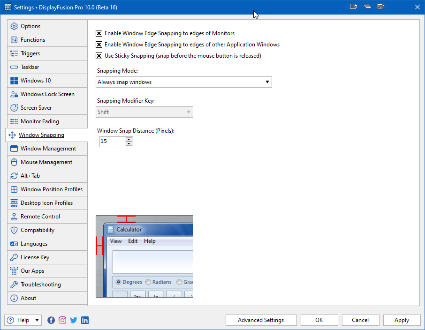Select the Triggers tab
This screenshot has height=330, width=425.
point(47,53)
